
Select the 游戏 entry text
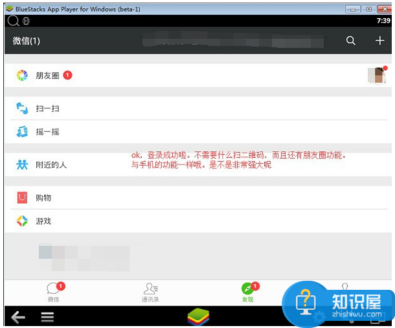(43, 221)
